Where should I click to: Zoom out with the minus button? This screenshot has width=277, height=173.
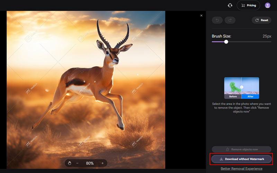pos(77,163)
